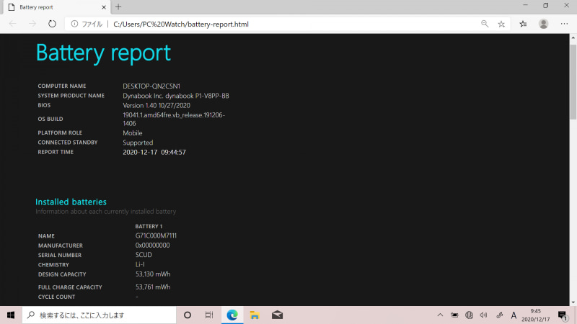Click design capacity 53,130 mWh
The image size is (577, 324).
[x=153, y=274]
